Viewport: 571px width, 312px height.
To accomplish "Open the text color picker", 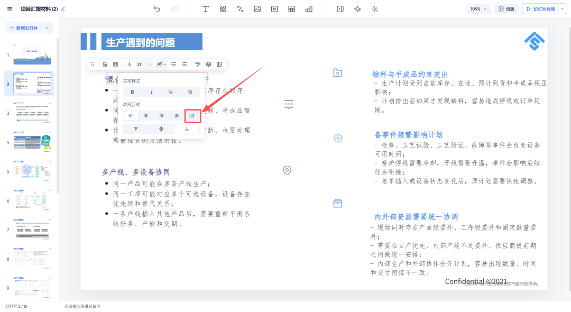I will pyautogui.click(x=130, y=65).
